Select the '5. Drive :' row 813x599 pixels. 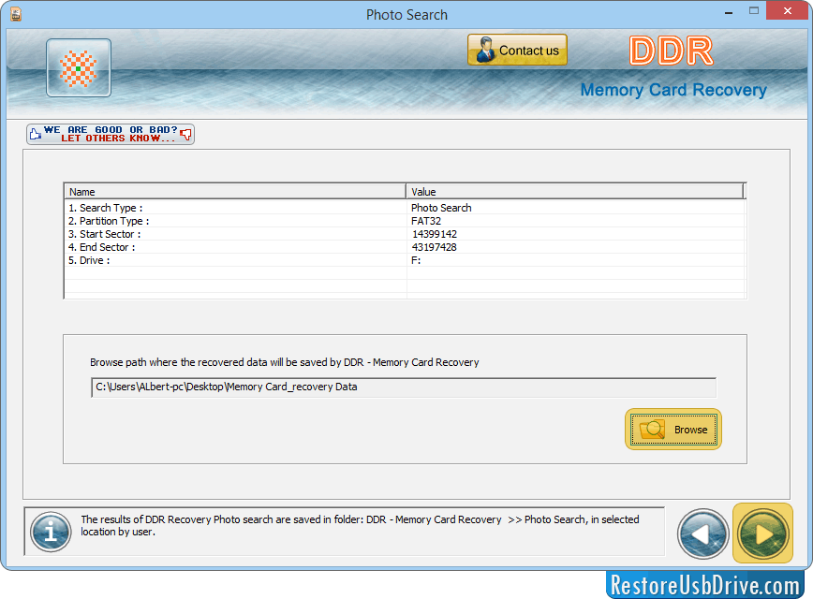point(405,260)
